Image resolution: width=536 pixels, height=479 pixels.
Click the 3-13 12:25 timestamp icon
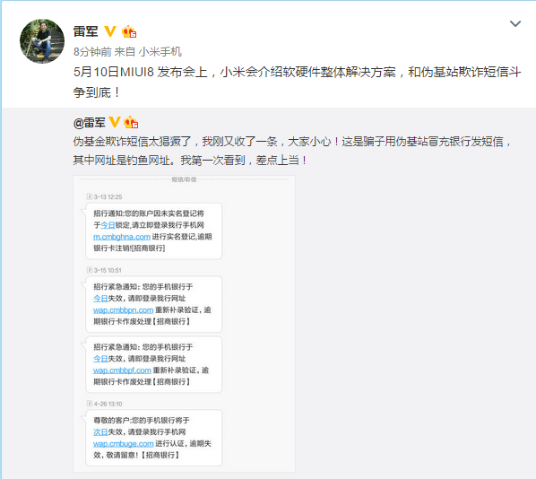90,196
